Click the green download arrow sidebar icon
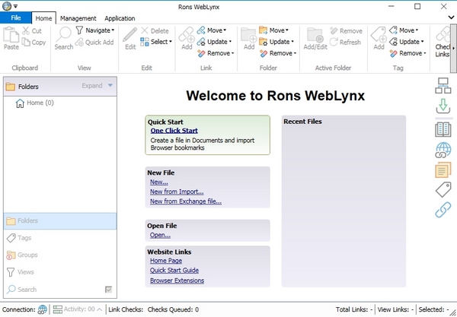Screen dimensions: 457x317 click(443, 106)
